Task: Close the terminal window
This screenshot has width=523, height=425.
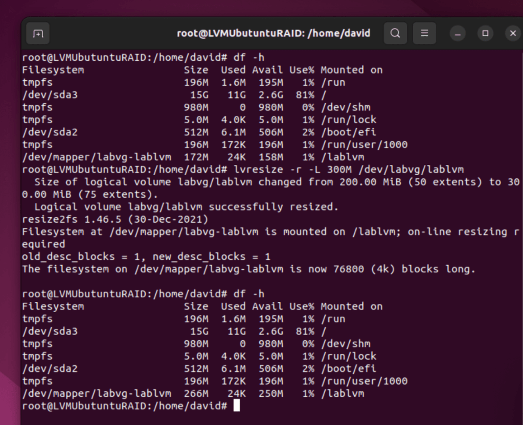Action: [x=513, y=34]
